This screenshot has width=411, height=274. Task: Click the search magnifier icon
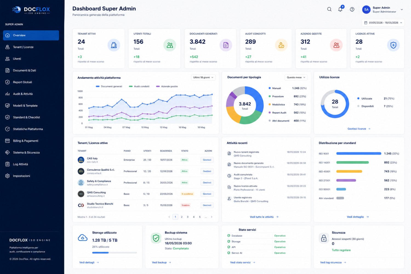coord(329,9)
